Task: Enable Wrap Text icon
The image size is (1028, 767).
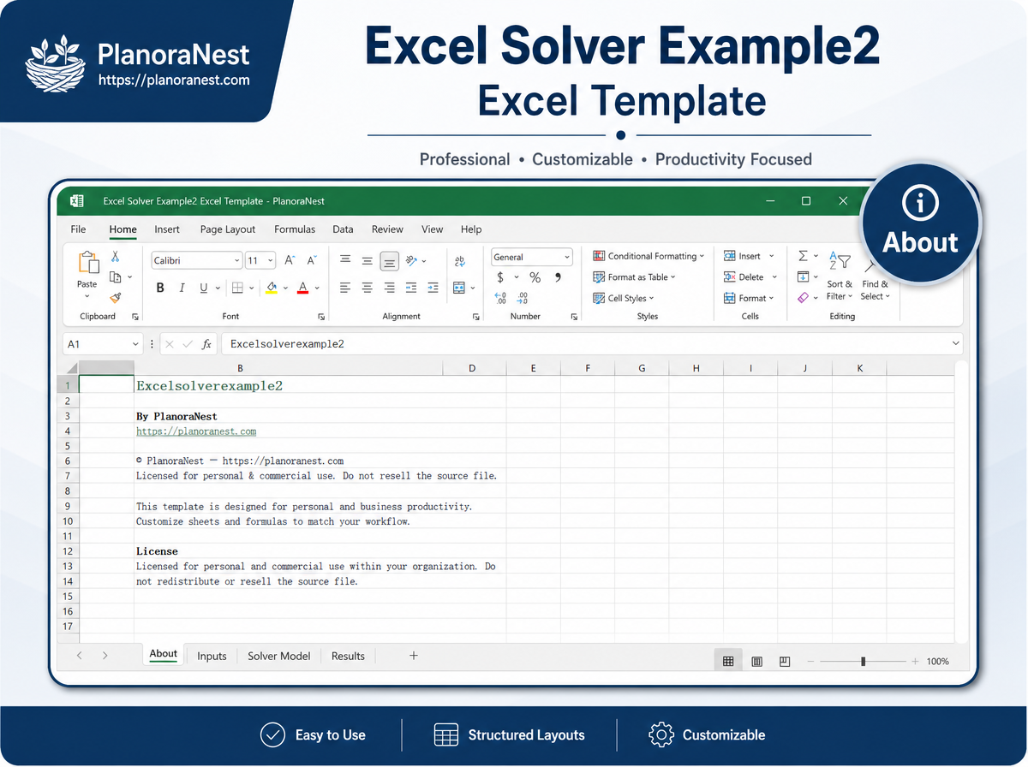Action: pyautogui.click(x=460, y=261)
